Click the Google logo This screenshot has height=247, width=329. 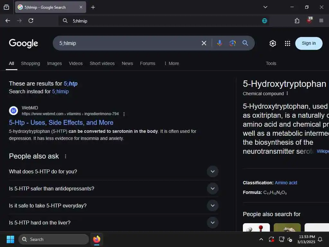click(23, 43)
